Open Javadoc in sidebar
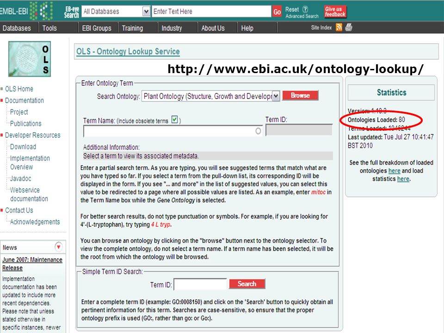 coord(21,179)
